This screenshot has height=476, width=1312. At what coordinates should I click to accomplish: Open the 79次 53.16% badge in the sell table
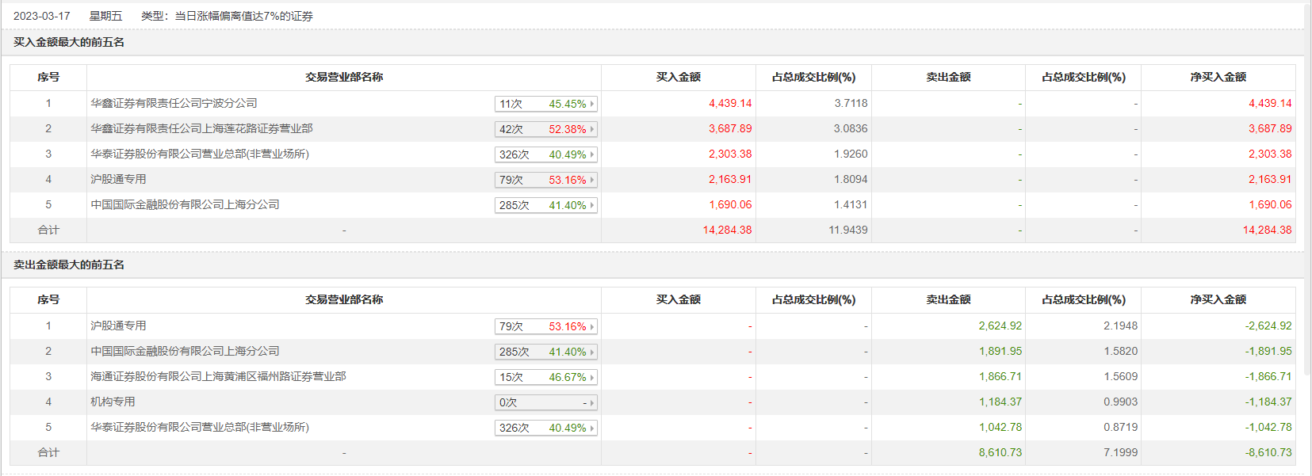pos(545,326)
